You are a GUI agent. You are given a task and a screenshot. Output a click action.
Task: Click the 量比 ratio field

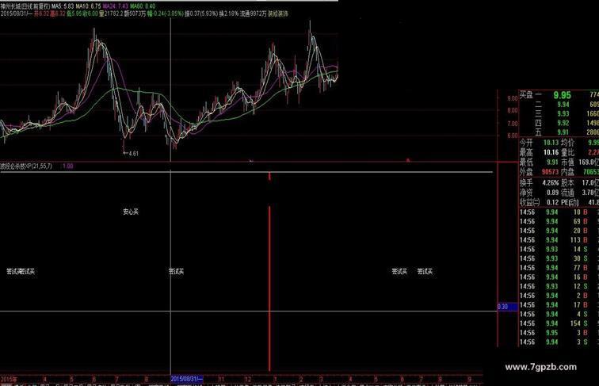click(x=580, y=152)
